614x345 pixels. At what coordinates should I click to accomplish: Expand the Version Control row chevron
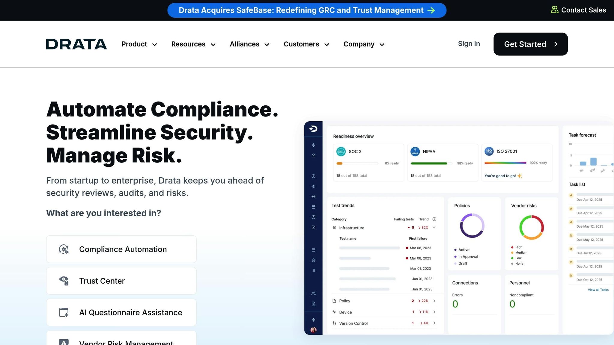click(x=434, y=323)
